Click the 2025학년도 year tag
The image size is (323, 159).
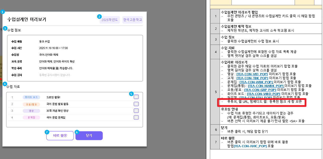(110, 20)
